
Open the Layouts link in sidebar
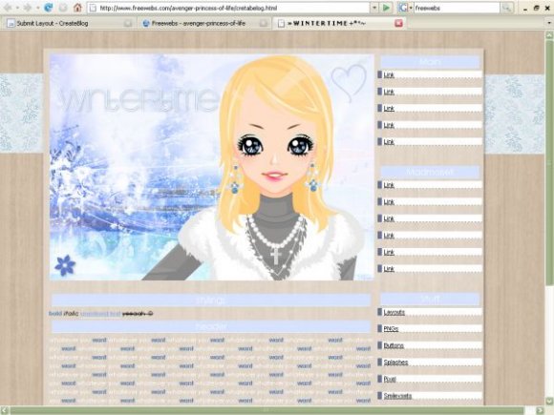tap(394, 312)
